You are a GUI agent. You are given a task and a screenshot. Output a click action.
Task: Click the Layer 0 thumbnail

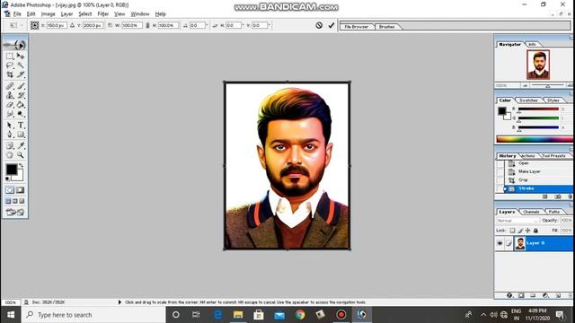point(519,243)
